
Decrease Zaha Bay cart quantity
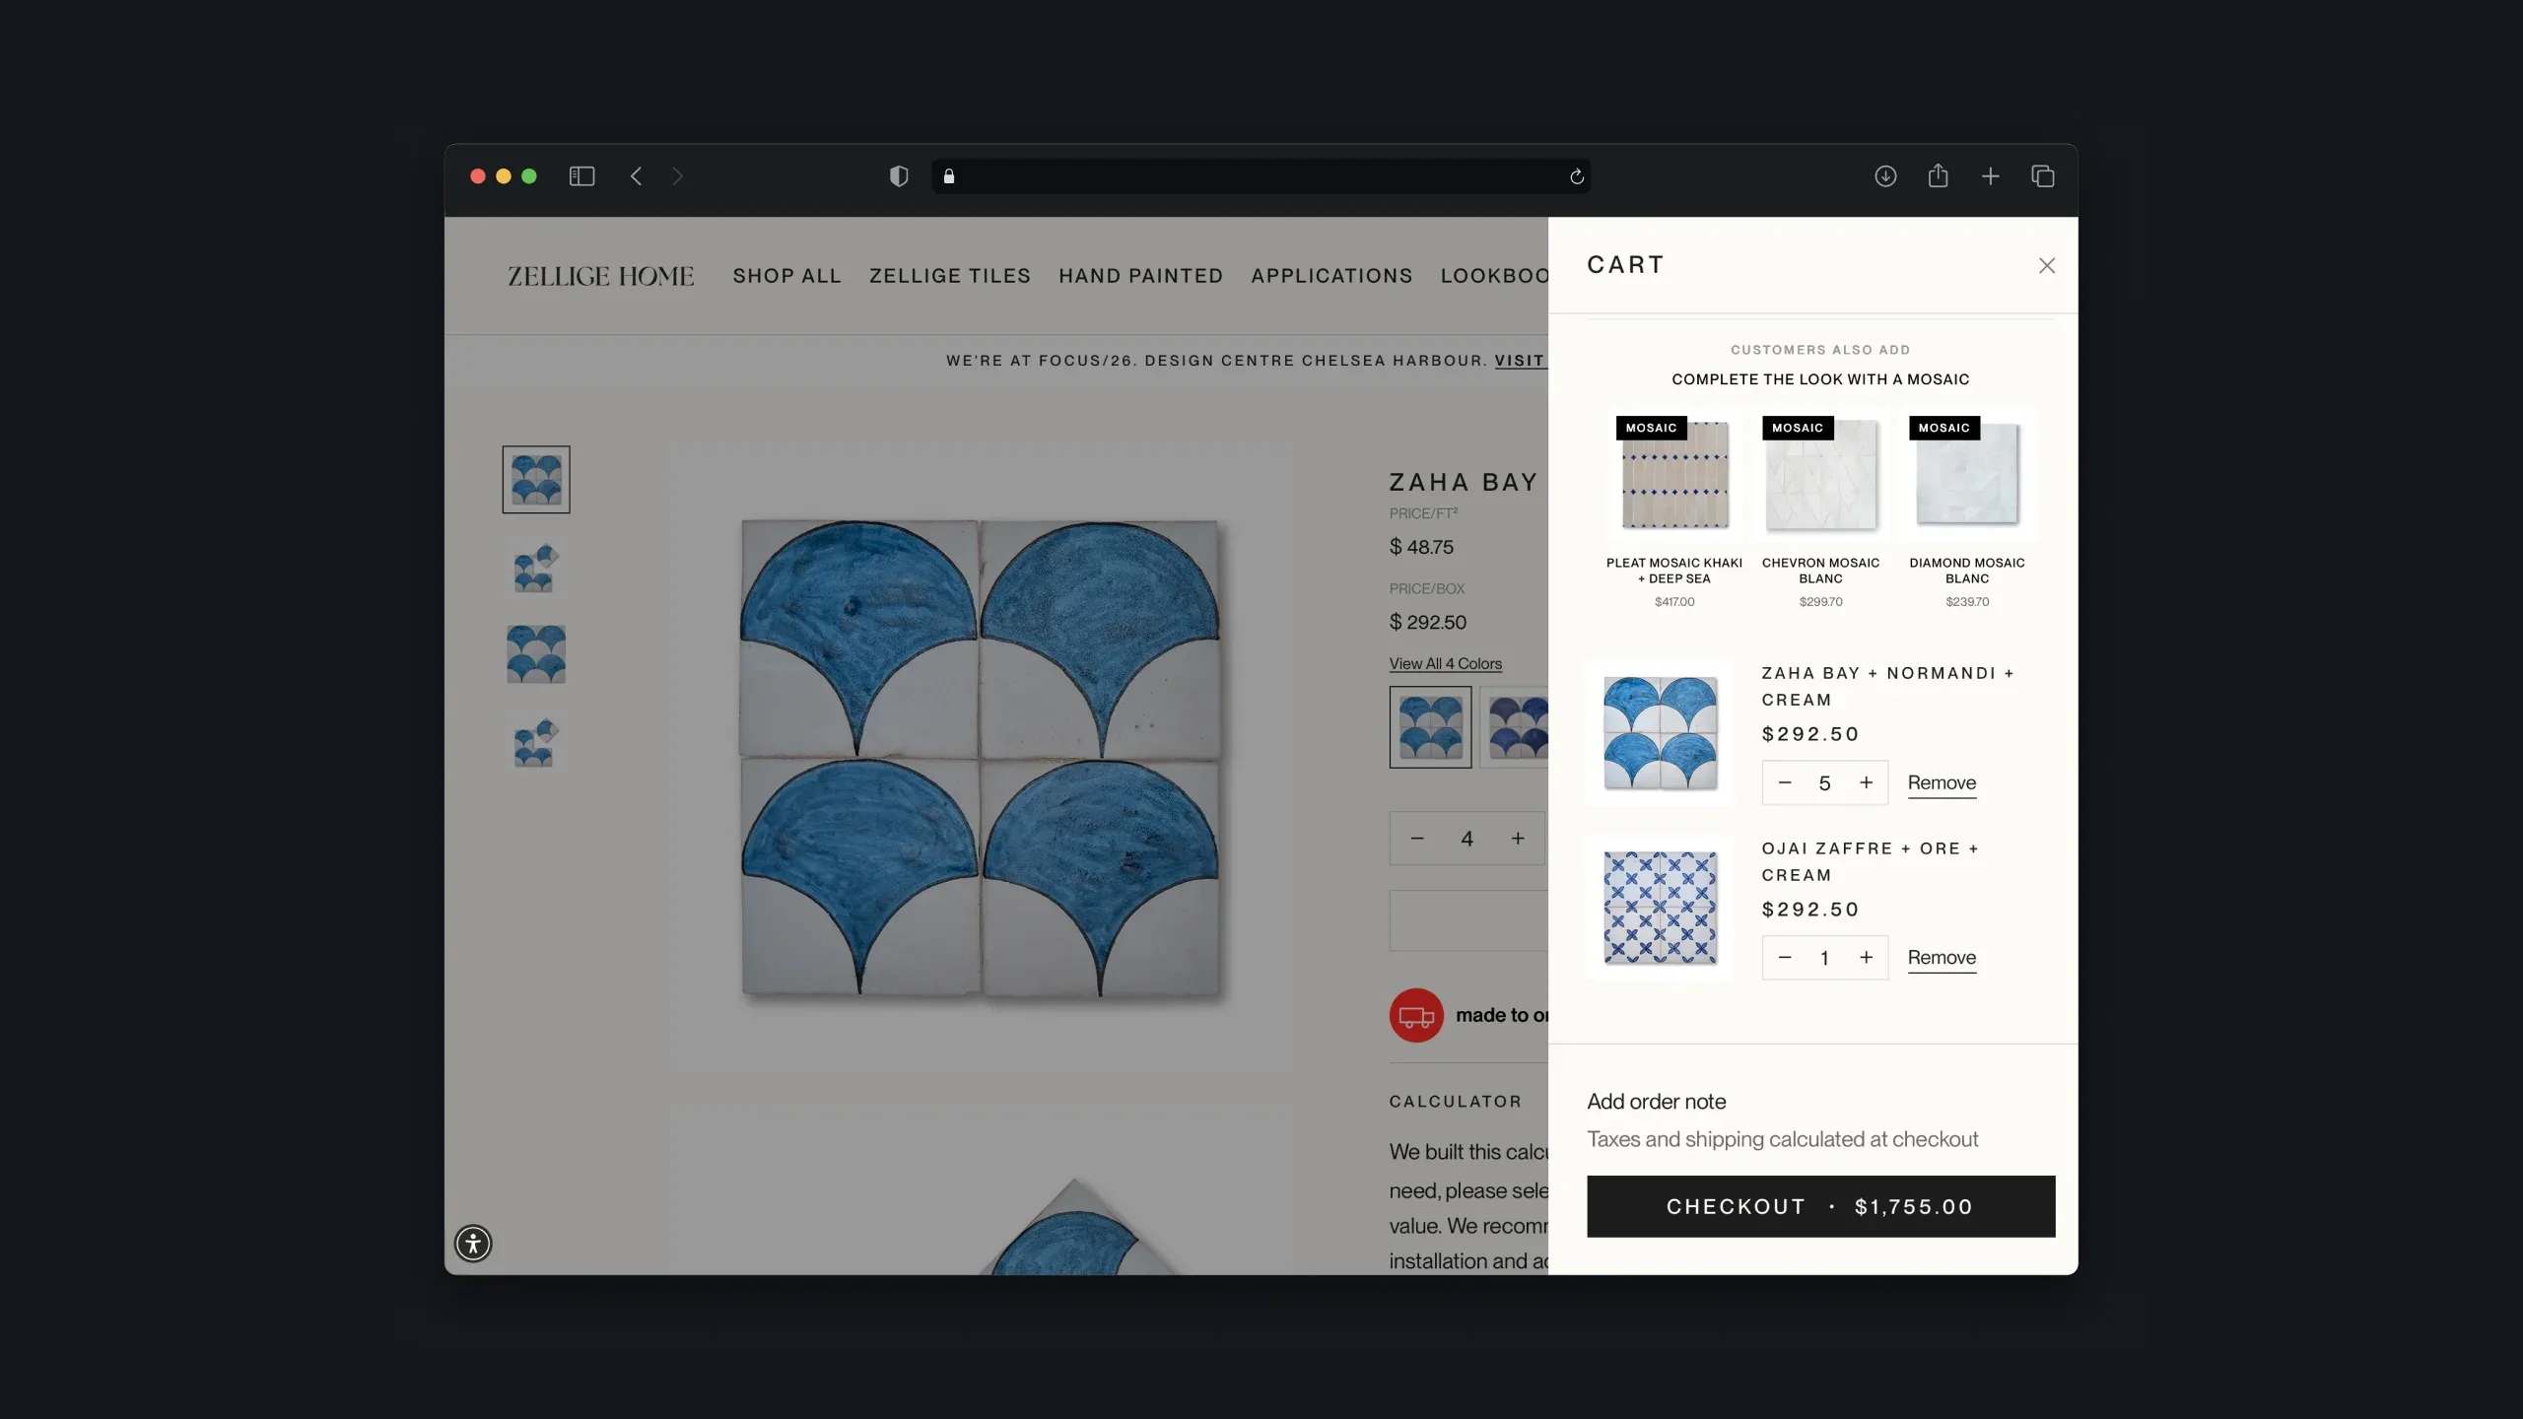pyautogui.click(x=1785, y=782)
